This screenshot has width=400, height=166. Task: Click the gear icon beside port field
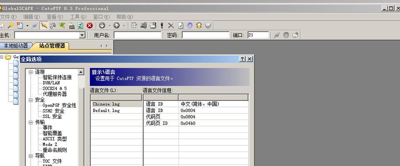point(286,35)
